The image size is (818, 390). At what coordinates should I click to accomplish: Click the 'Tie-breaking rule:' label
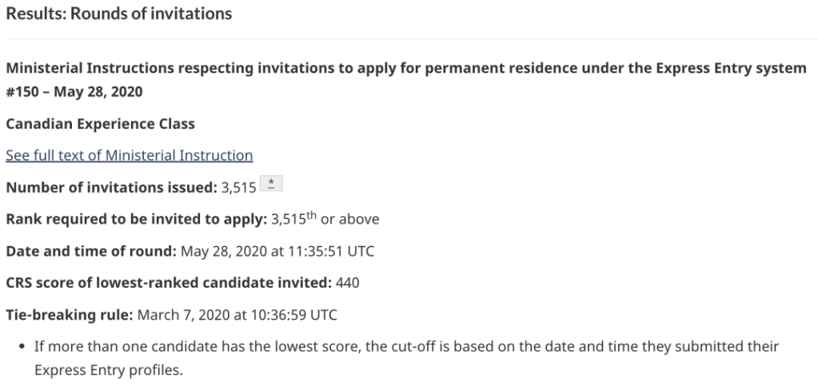70,315
